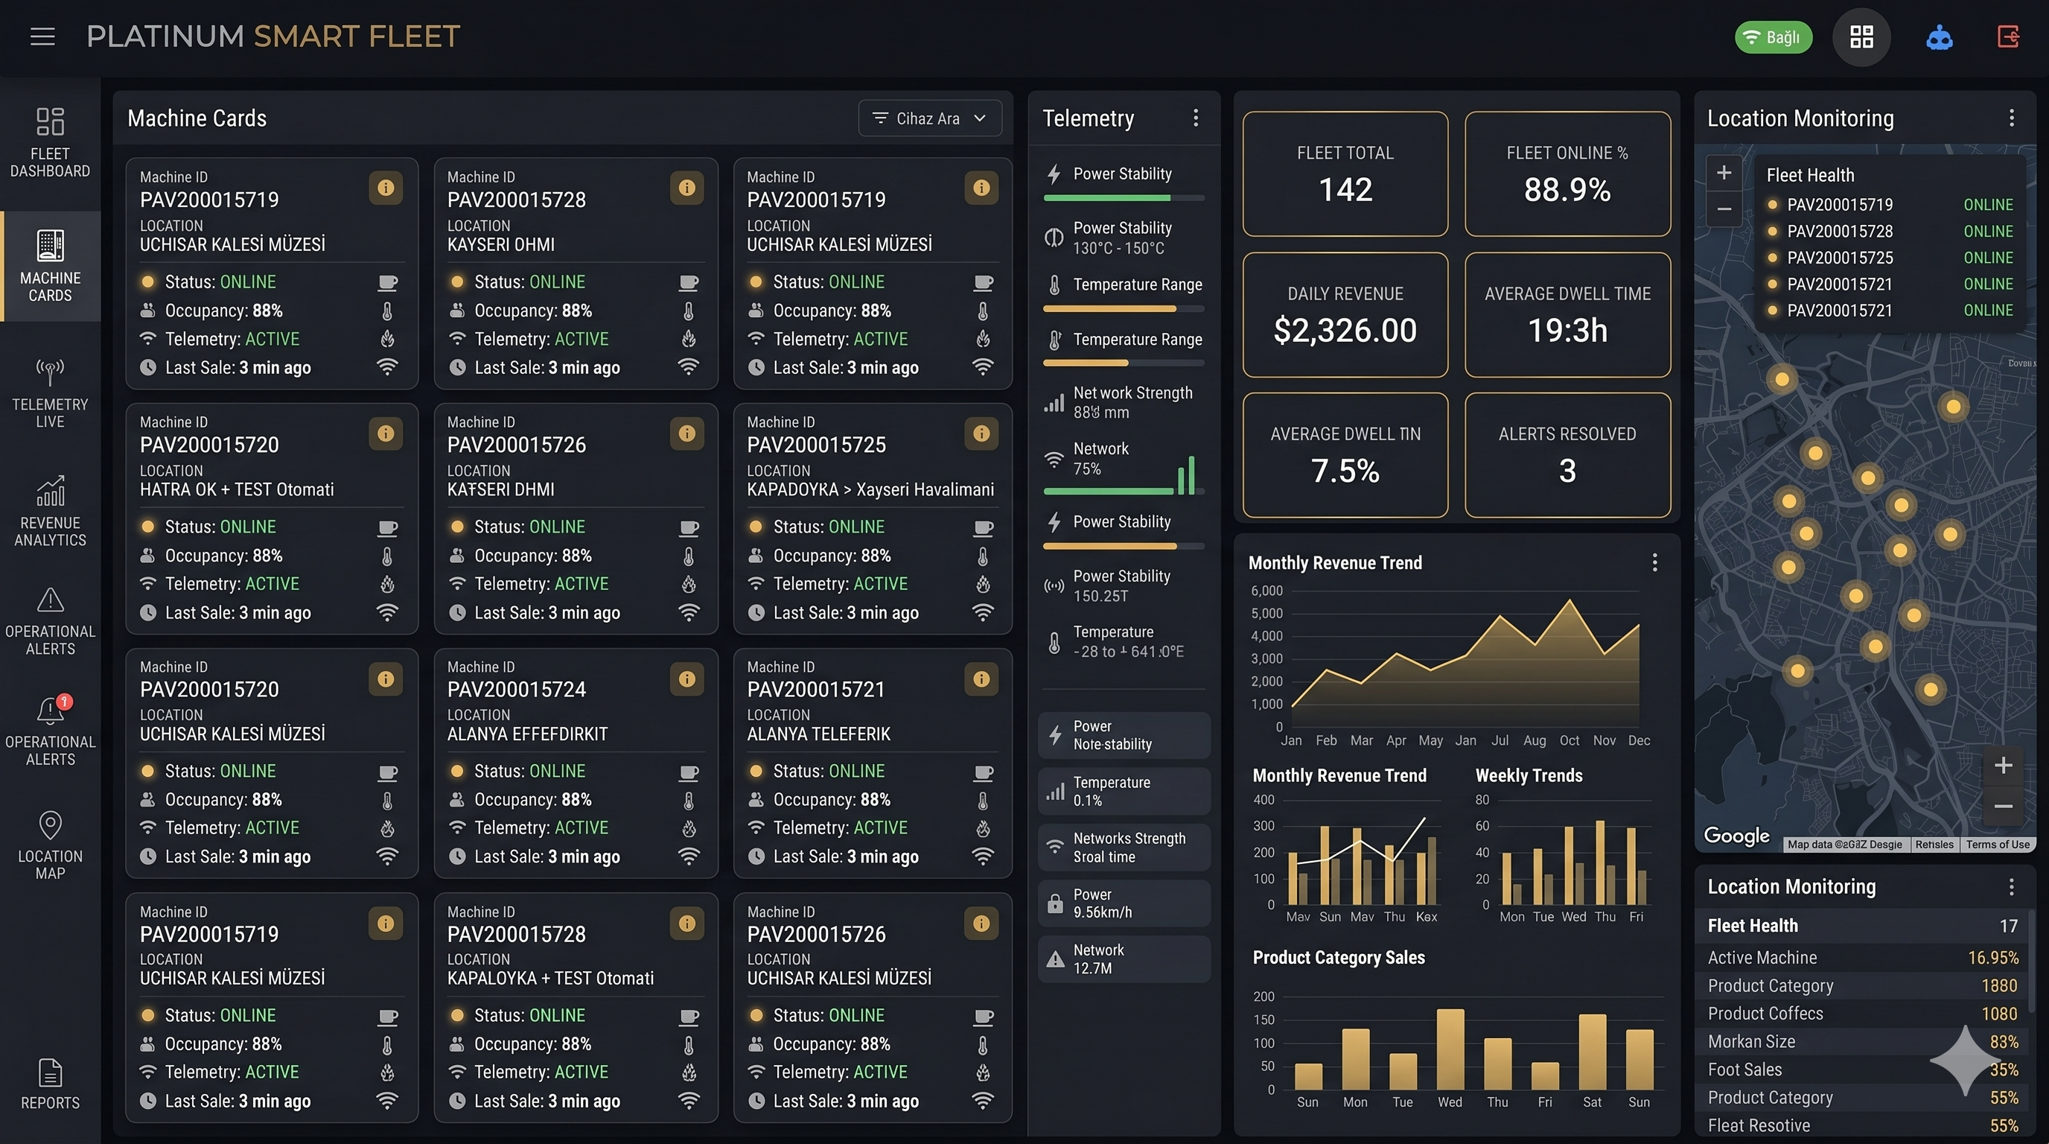
Task: Click the Network Strength 88 mm telemetry row
Action: 1123,402
